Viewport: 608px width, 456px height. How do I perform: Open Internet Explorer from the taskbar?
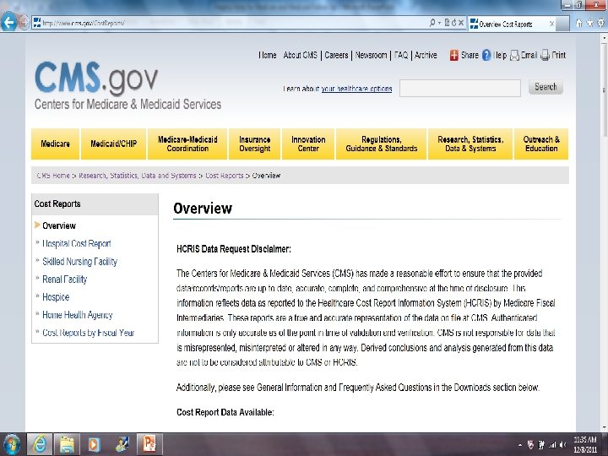(40, 444)
